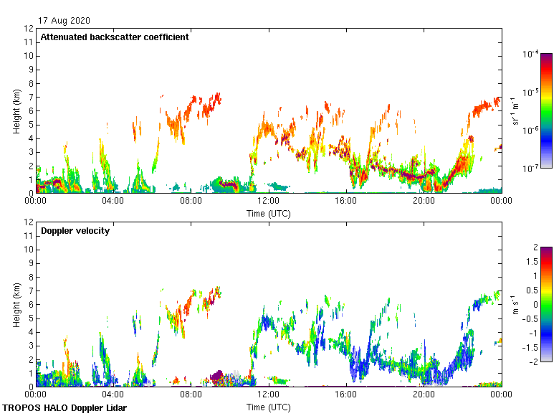
Task: Click the "Height (km)" axis label of the top plot
Action: click(16, 110)
